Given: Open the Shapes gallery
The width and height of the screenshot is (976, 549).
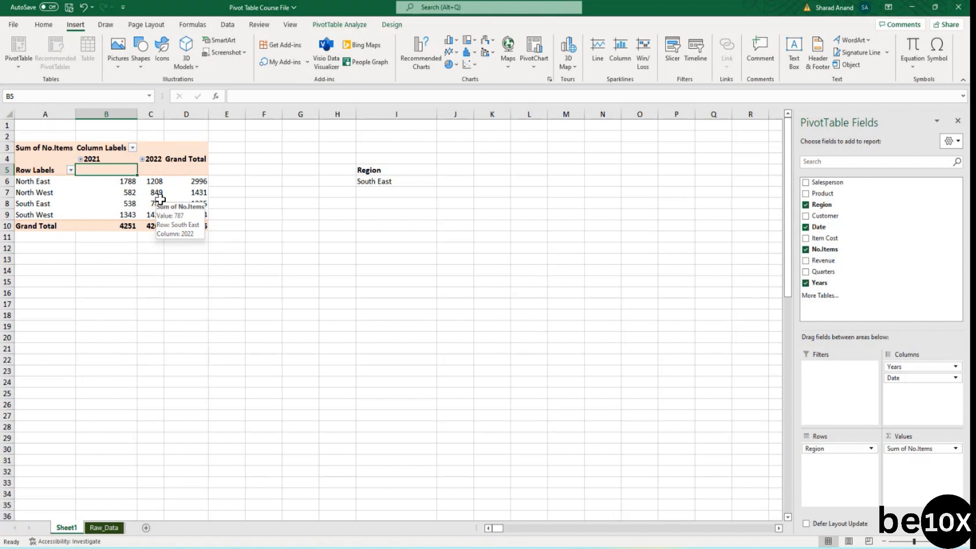Looking at the screenshot, I should coord(140,52).
